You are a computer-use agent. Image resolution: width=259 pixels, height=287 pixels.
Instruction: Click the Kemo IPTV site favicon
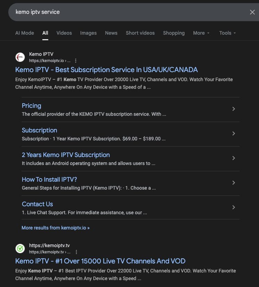coord(20,57)
